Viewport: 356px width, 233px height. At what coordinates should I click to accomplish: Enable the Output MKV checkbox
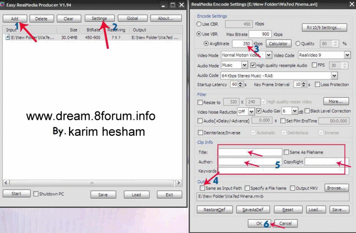pyautogui.click(x=293, y=188)
